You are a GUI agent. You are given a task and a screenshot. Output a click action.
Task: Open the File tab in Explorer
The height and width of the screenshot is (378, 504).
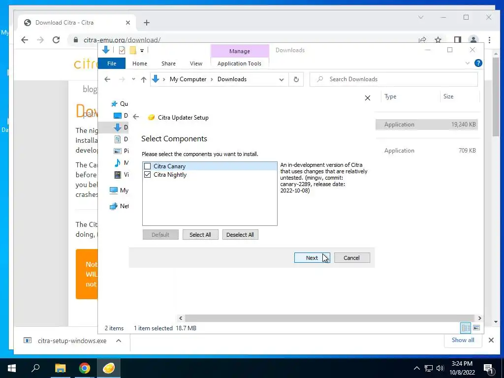pyautogui.click(x=112, y=63)
